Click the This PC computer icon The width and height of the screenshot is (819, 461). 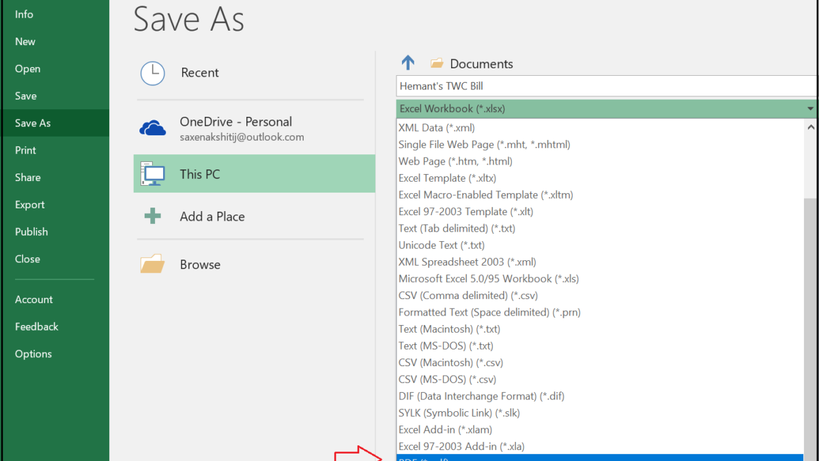tap(152, 174)
